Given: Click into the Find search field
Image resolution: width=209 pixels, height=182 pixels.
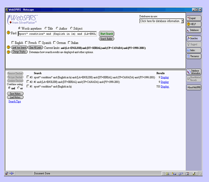Looking at the screenshot, I should (x=57, y=34).
